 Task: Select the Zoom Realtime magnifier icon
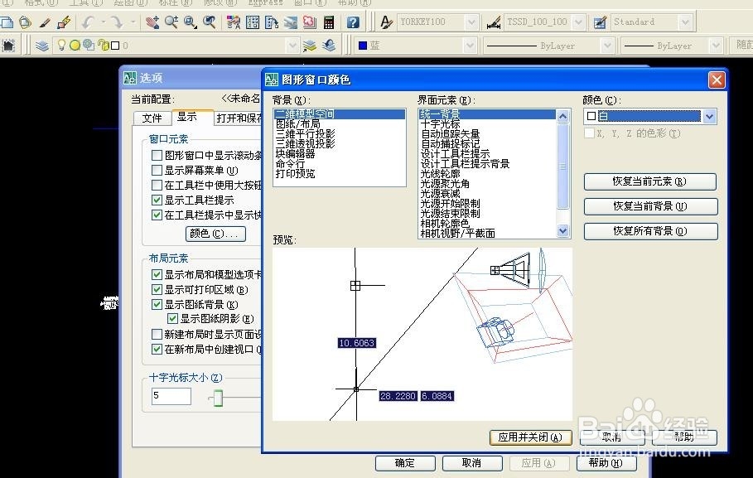coord(171,22)
